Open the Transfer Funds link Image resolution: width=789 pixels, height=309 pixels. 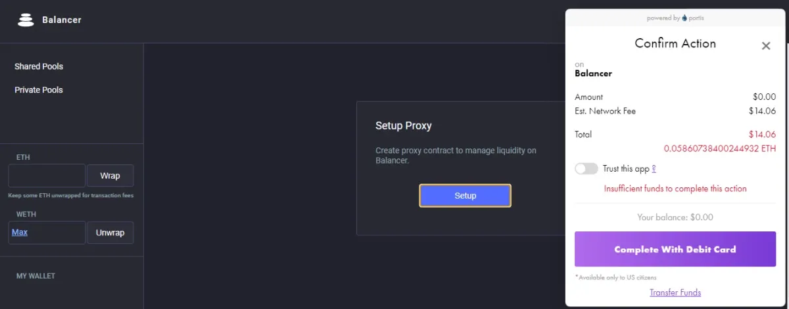click(675, 293)
